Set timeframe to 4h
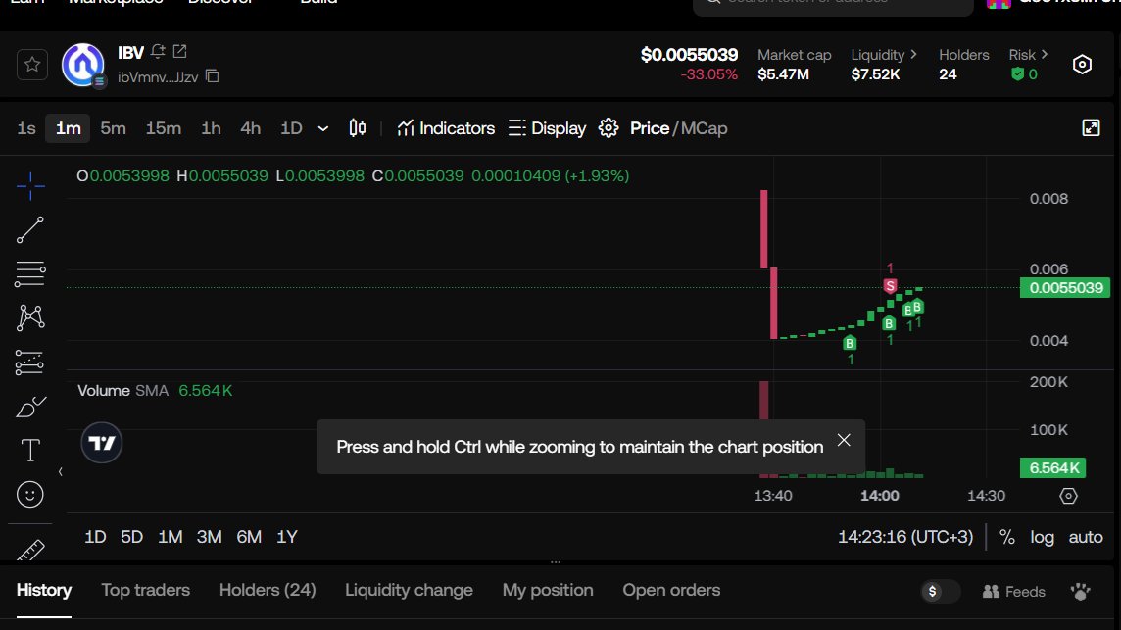The height and width of the screenshot is (630, 1121). tap(250, 128)
